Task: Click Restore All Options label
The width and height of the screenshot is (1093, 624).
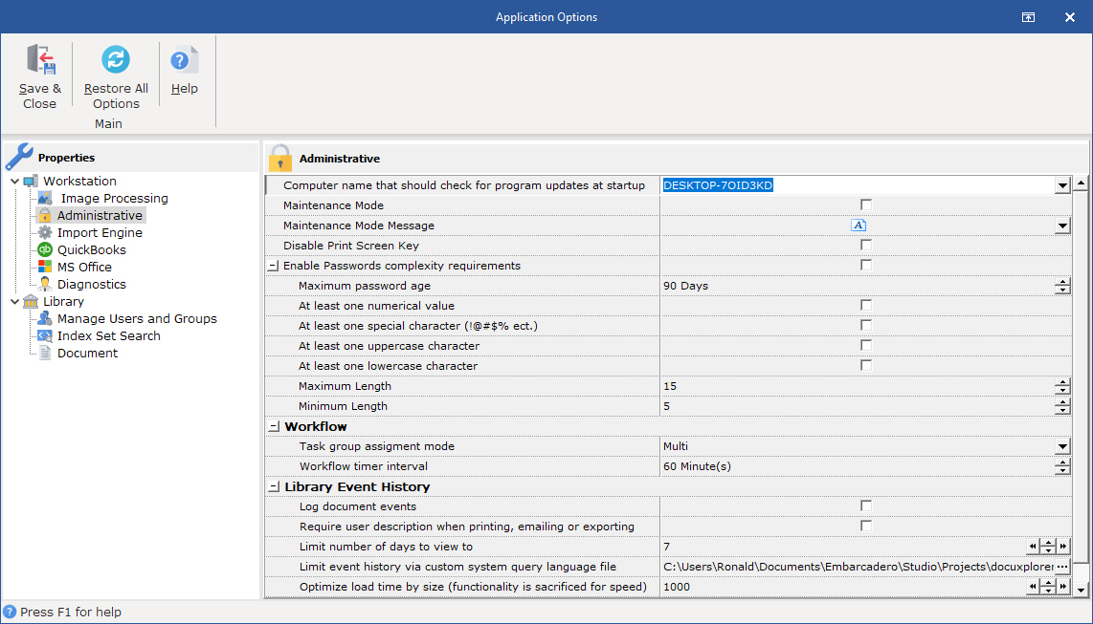Action: [x=116, y=96]
